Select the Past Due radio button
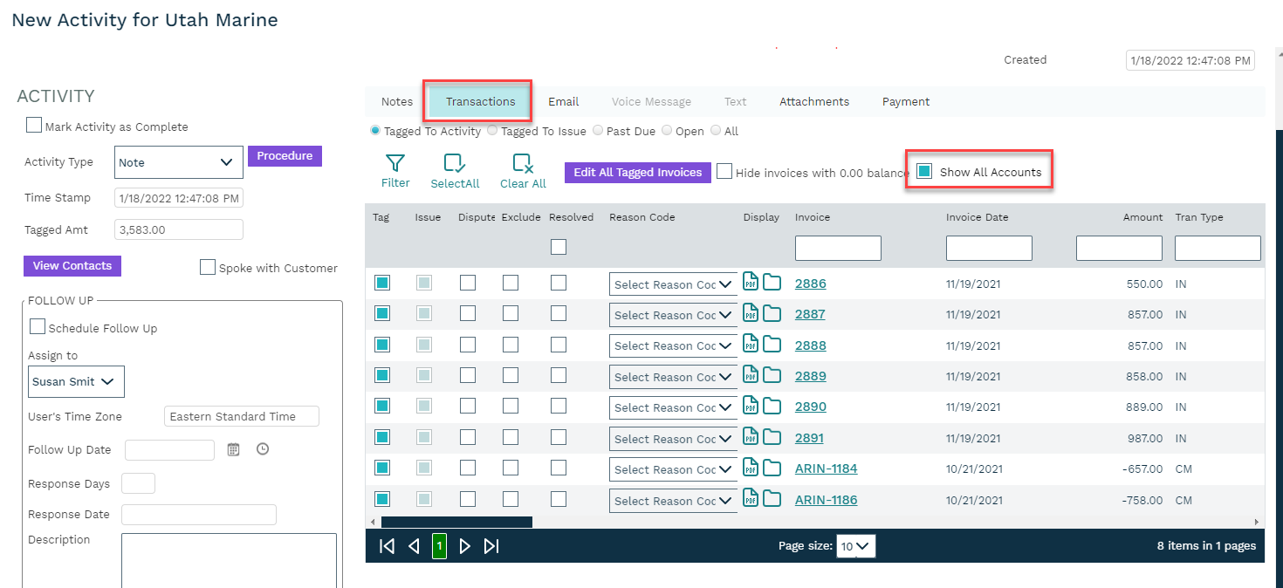 coord(598,131)
